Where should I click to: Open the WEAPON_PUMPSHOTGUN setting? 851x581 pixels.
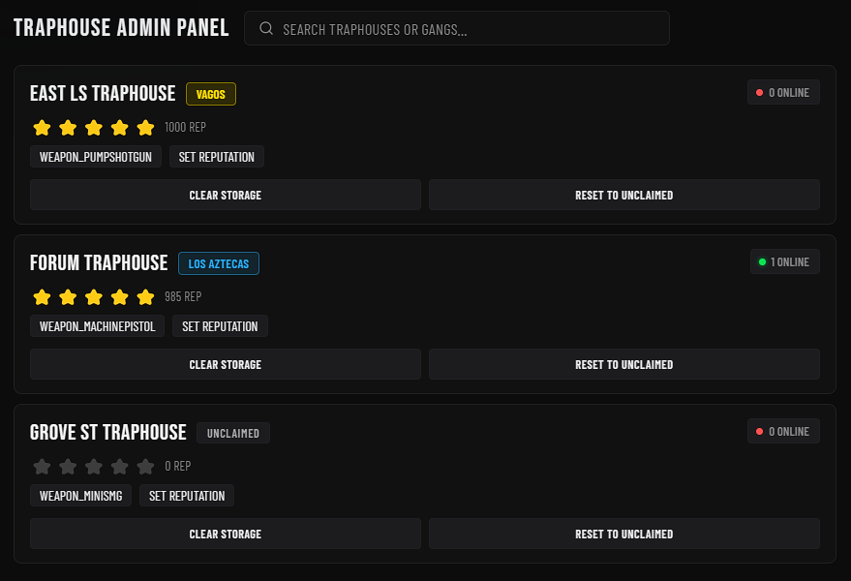[96, 156]
